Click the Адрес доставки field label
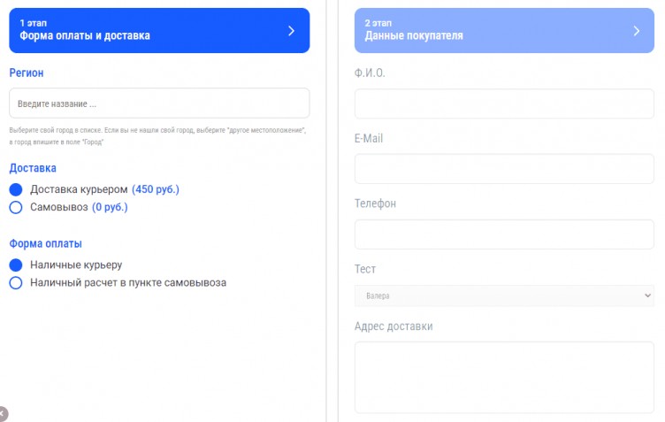 coord(394,326)
